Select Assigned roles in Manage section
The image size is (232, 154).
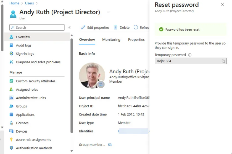pos(27,90)
